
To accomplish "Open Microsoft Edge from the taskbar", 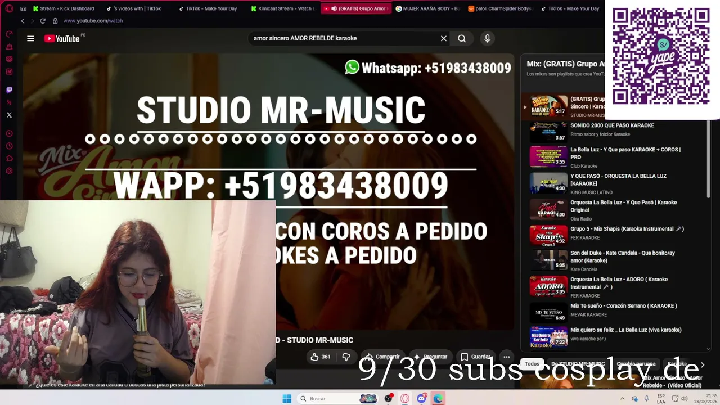I will pos(438,398).
